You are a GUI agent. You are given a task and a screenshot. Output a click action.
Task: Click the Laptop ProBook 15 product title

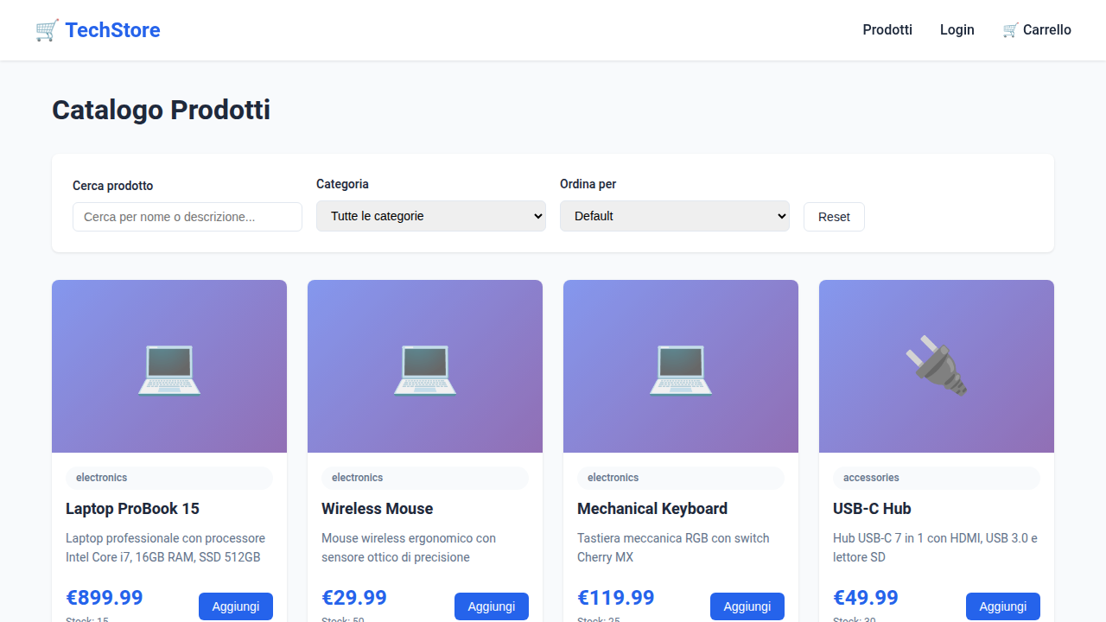click(132, 509)
